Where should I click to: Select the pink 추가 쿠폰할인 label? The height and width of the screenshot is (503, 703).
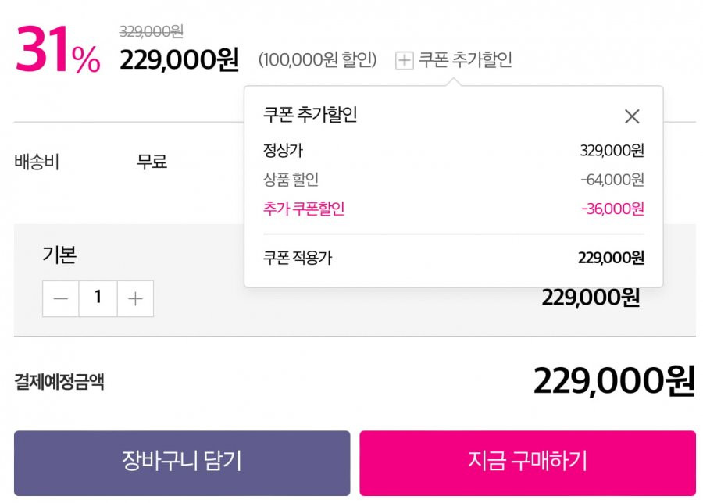304,209
